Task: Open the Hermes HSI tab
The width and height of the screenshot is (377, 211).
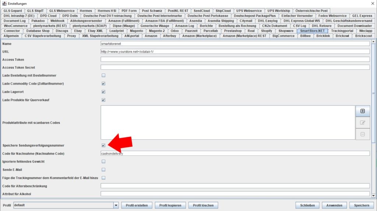Action: pyautogui.click(x=107, y=11)
